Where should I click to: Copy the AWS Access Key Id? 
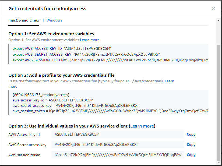coord(191,134)
